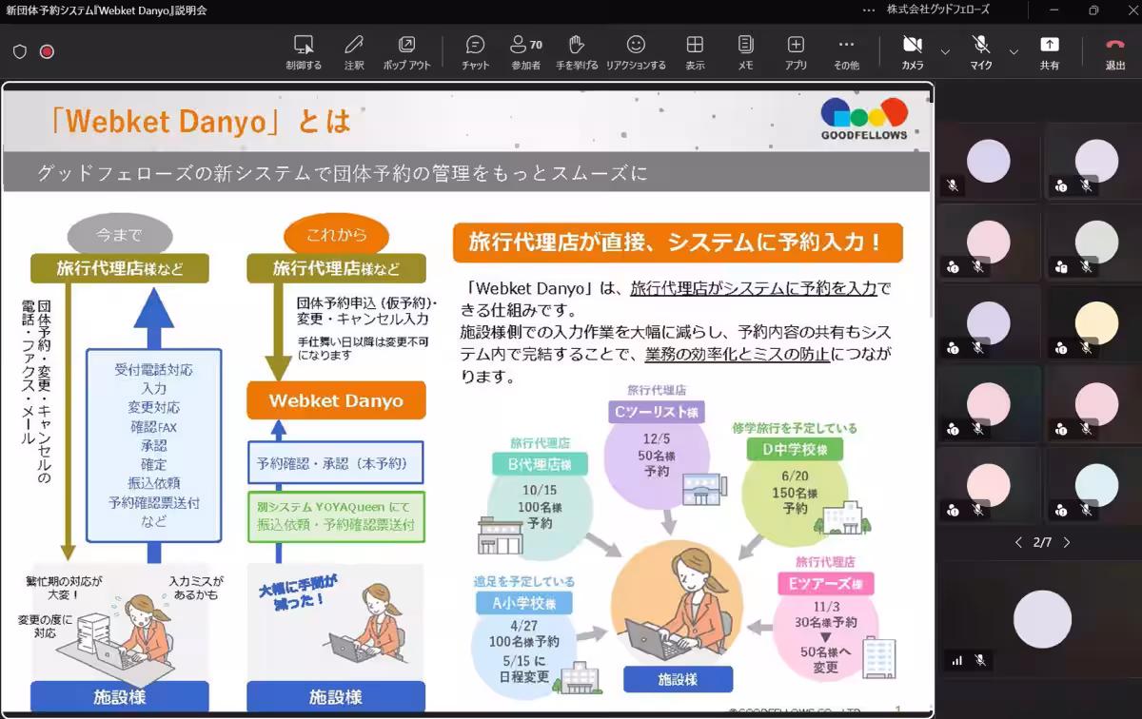Click the green 別システム YOYAQueen box
The width and height of the screenshot is (1142, 719).
[336, 515]
